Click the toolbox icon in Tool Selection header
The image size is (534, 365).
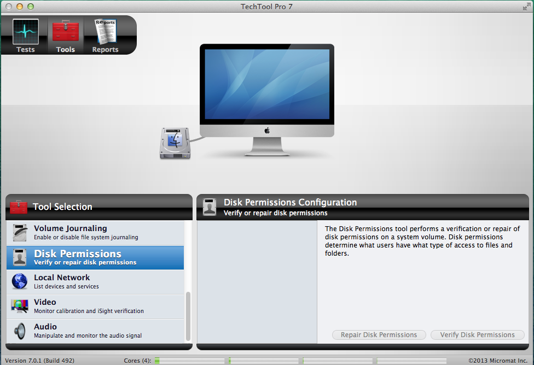click(x=19, y=207)
